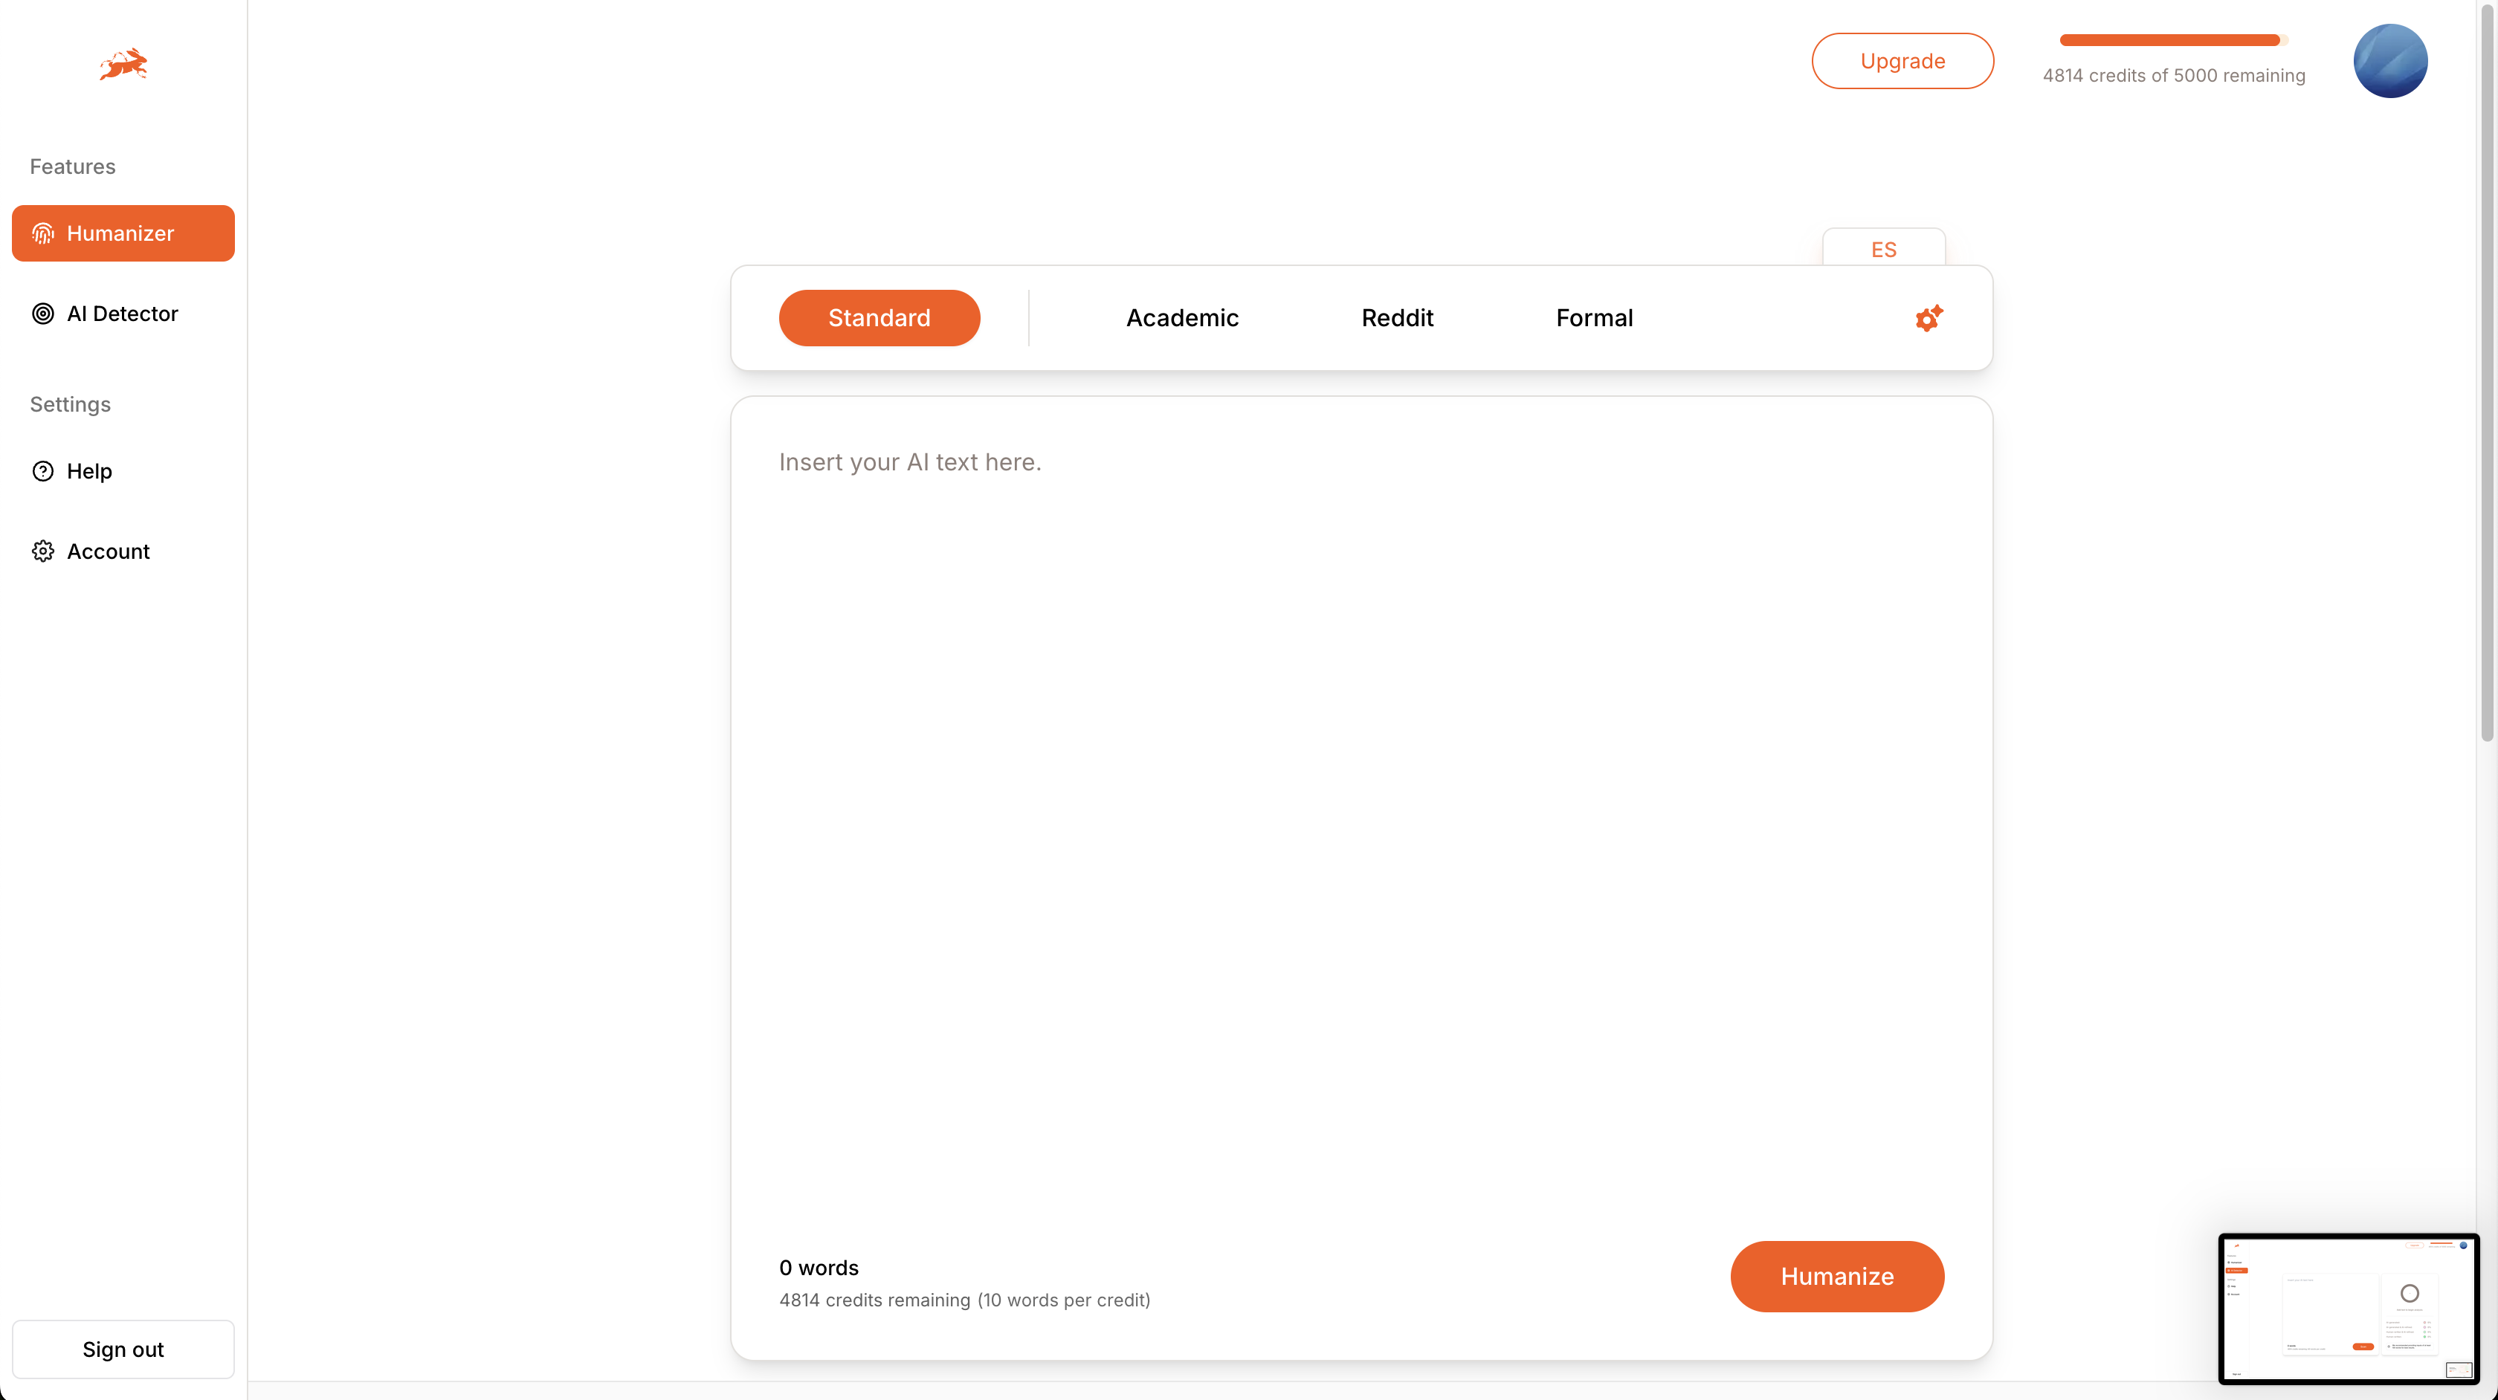
Task: Toggle the ES language switch
Action: point(1883,249)
